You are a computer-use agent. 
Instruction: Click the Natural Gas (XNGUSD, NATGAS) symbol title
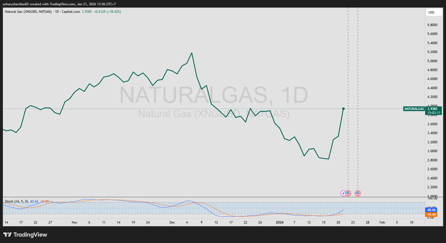tap(28, 12)
